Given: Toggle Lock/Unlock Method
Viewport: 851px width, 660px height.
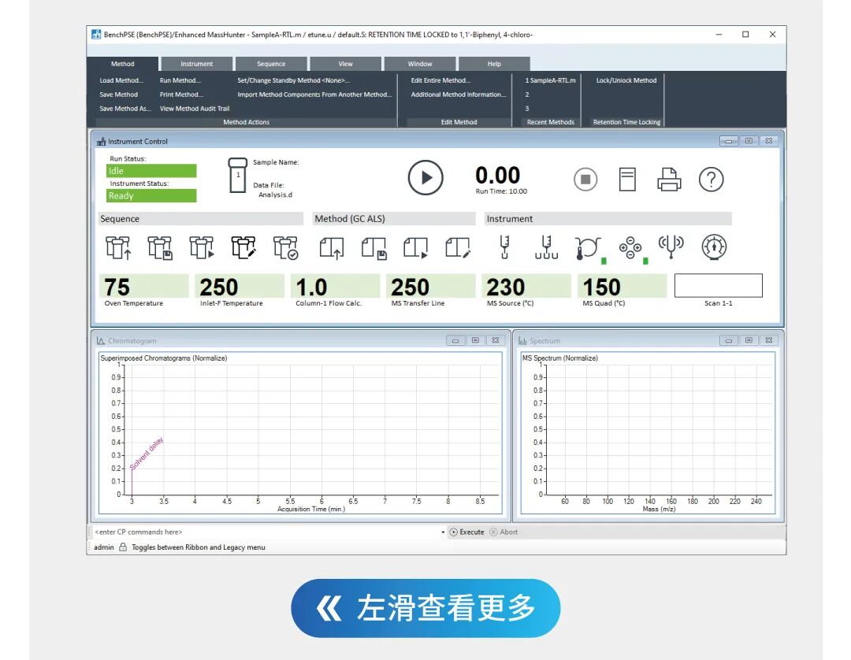Looking at the screenshot, I should coord(626,80).
